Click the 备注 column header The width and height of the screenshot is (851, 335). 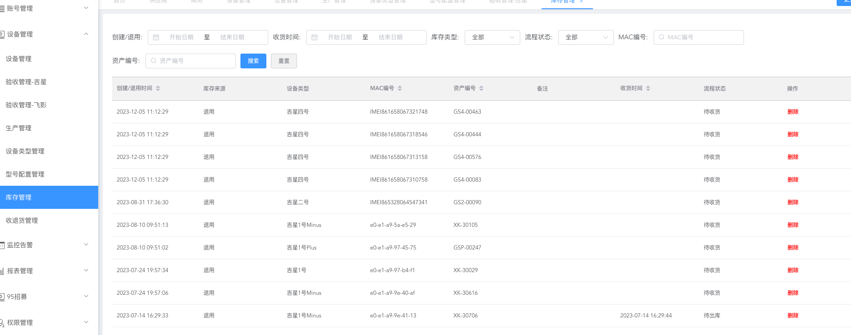542,89
